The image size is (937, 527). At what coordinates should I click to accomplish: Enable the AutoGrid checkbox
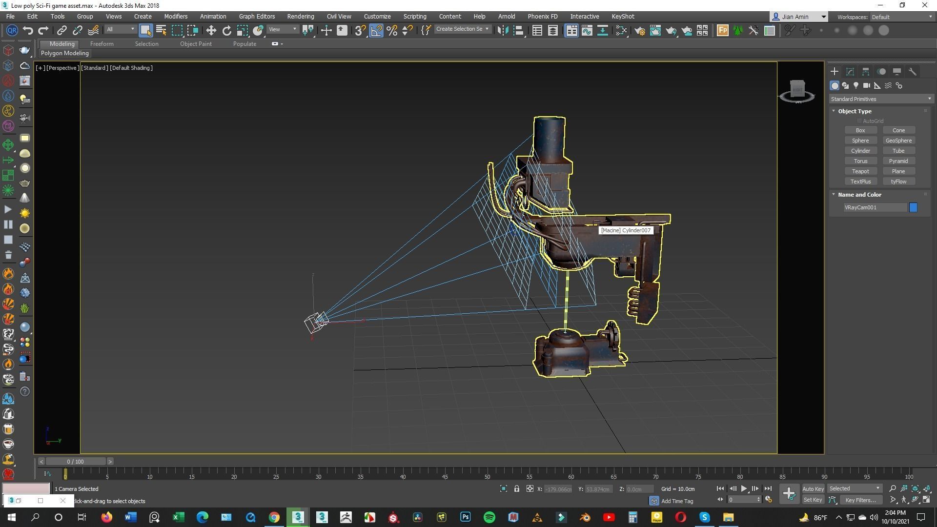[859, 121]
